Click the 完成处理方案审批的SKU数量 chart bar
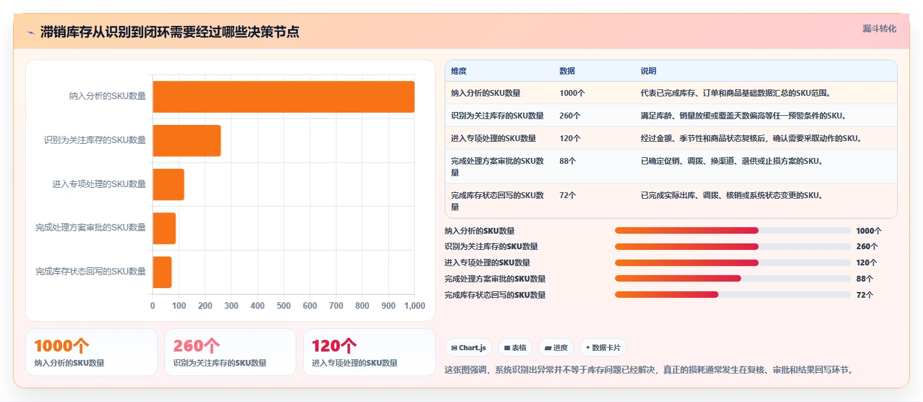 click(x=164, y=228)
